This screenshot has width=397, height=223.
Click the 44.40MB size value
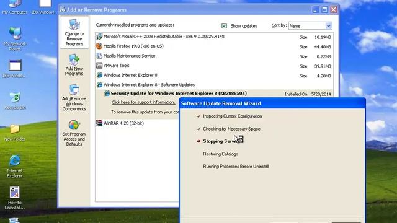323,47
